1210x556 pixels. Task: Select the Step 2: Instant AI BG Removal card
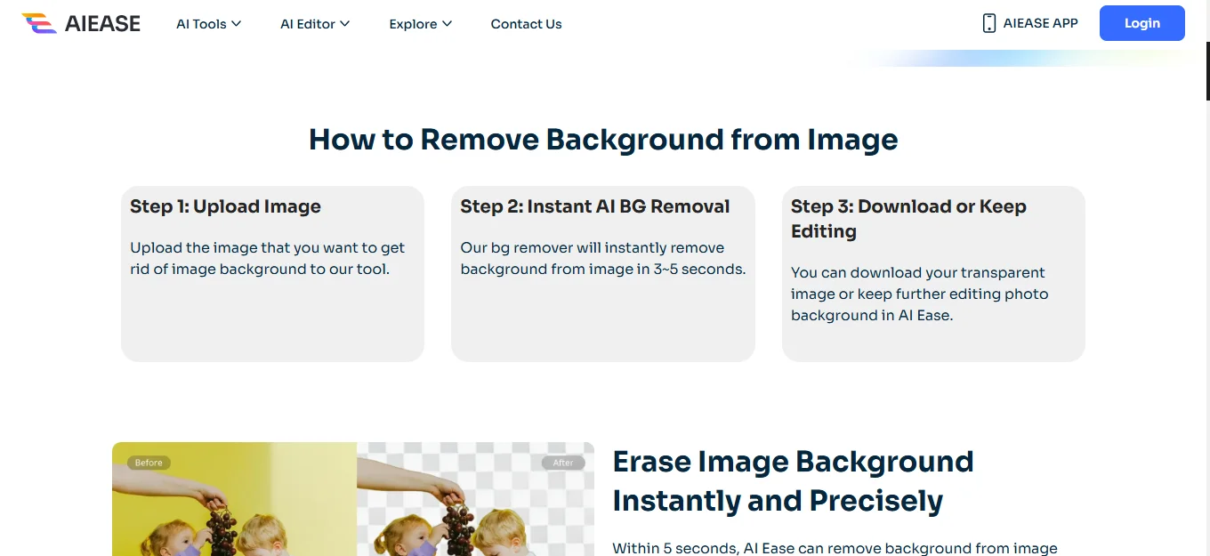[x=602, y=273]
